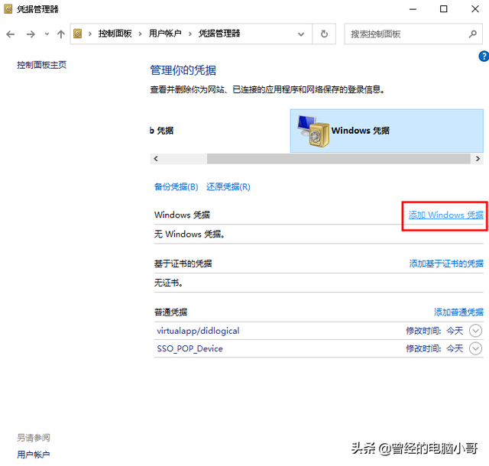The height and width of the screenshot is (466, 489).
Task: Click 修改时间: 今天 on SSO_POP_Device row
Action: [435, 348]
